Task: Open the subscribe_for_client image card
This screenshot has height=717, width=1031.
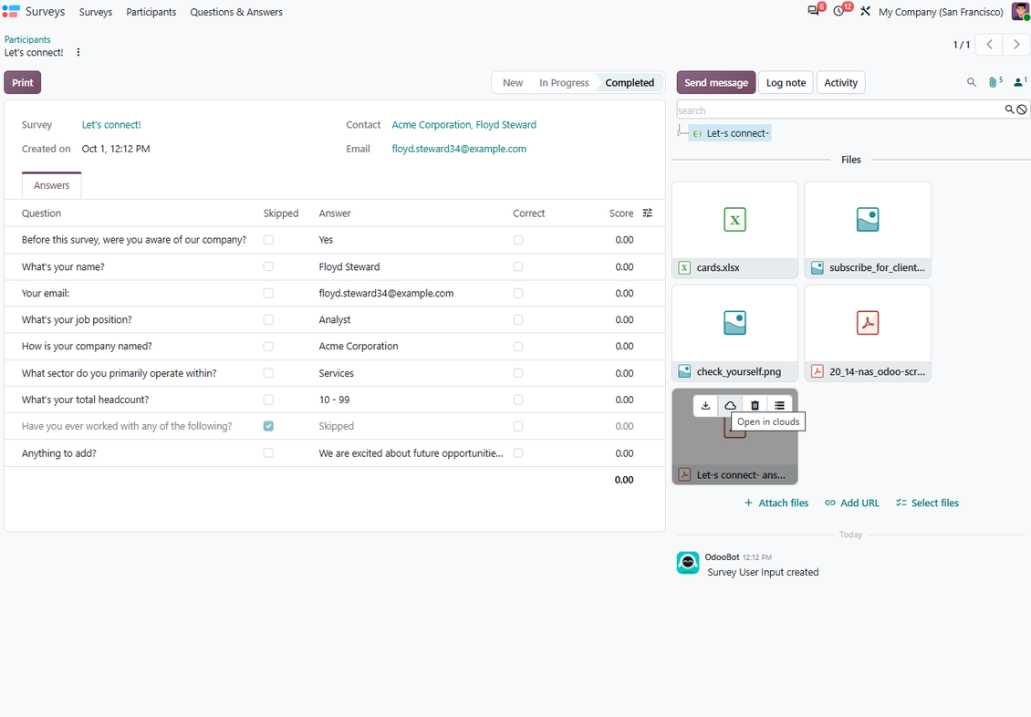Action: [868, 230]
